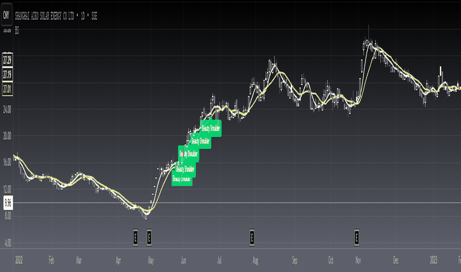This screenshot has width=461, height=272.
Task: Click the Mar label on time axis
Action: click(x=79, y=260)
